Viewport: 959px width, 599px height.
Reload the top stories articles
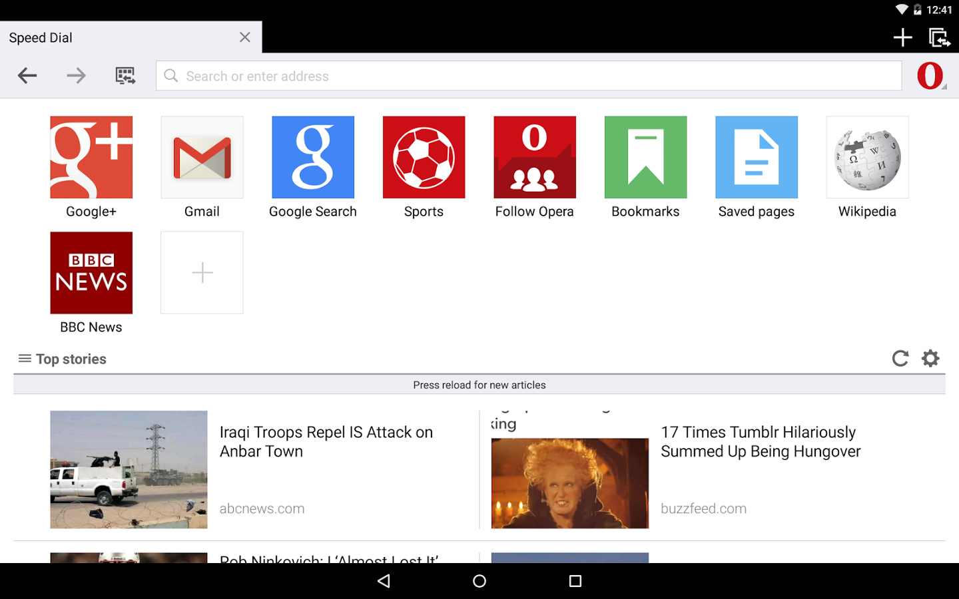coord(900,359)
